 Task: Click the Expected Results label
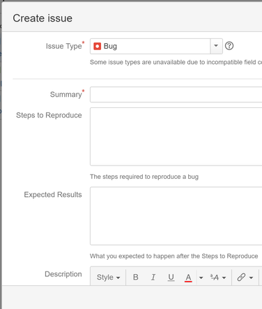click(x=53, y=194)
